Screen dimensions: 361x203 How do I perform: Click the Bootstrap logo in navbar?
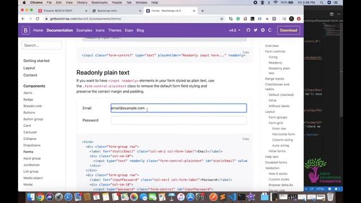tap(25, 30)
